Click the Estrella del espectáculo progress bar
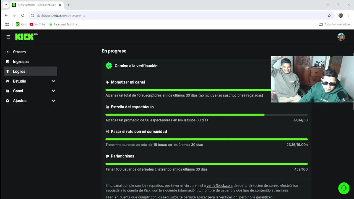354x199 pixels. [206, 114]
